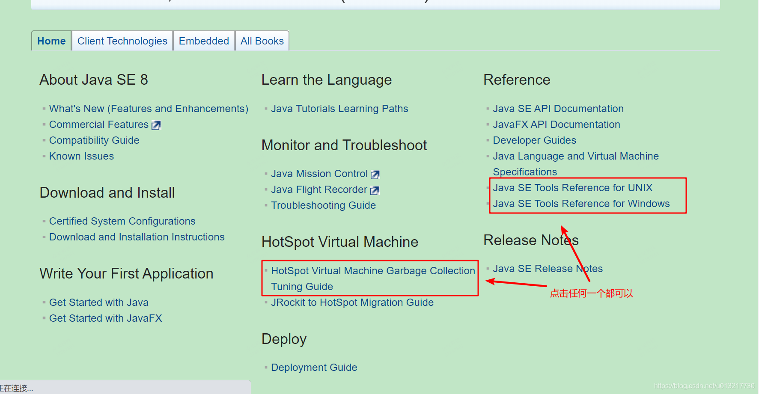Open What's New (Features and Enhancements) link
The width and height of the screenshot is (759, 394).
coord(149,109)
